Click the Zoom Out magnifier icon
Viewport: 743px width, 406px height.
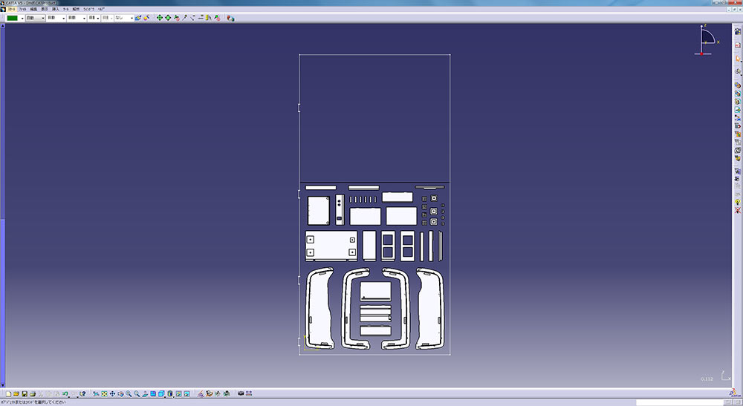(137, 393)
